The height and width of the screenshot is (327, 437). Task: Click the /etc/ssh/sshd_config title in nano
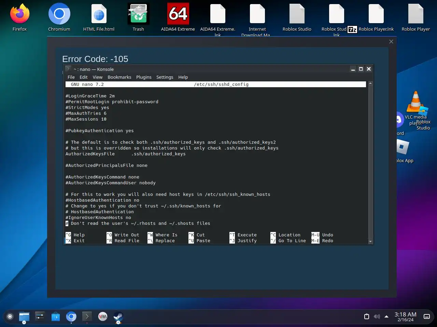[221, 84]
